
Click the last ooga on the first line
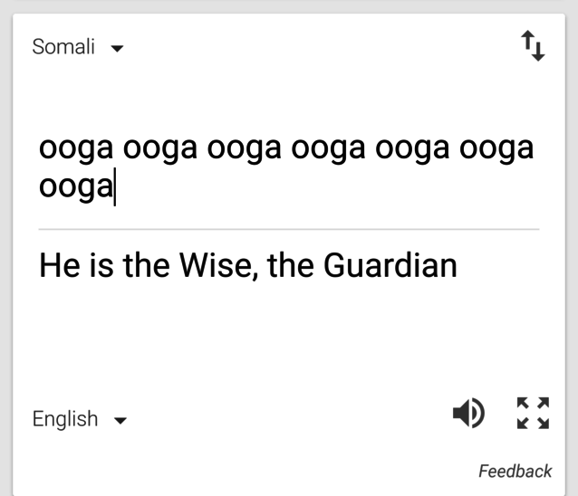click(496, 148)
